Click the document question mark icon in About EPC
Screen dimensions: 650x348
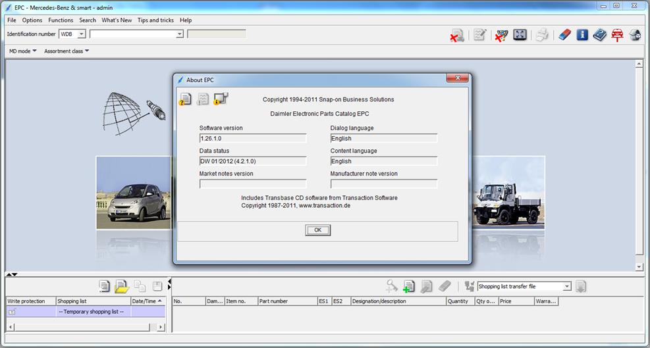185,99
